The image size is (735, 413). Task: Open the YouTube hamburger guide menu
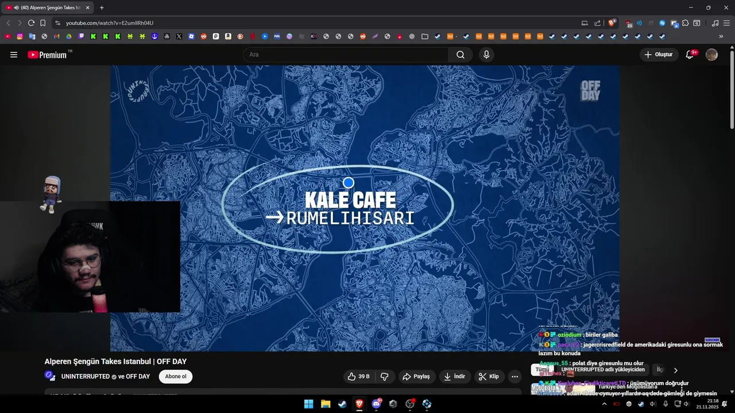[x=14, y=54]
